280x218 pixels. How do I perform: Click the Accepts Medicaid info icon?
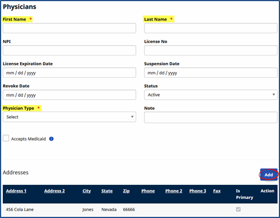(52, 139)
